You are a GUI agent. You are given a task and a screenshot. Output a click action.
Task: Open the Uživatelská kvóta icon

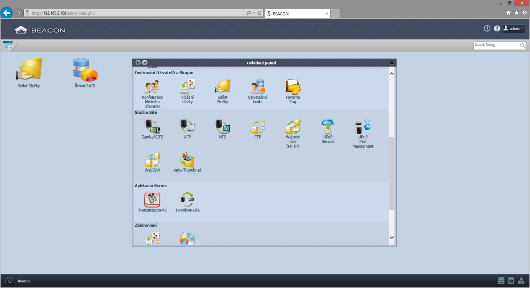point(257,87)
